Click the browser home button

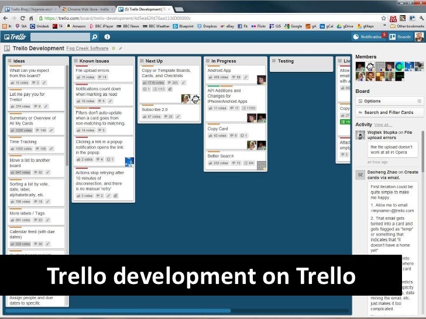[x=31, y=18]
